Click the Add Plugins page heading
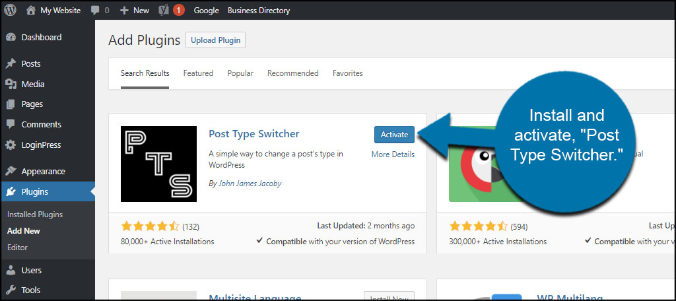The width and height of the screenshot is (676, 301). (x=144, y=40)
